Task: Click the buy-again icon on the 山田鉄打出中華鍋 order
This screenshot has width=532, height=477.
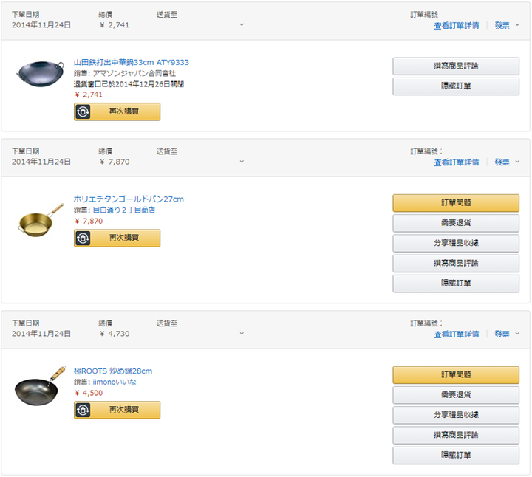Action: 83,111
